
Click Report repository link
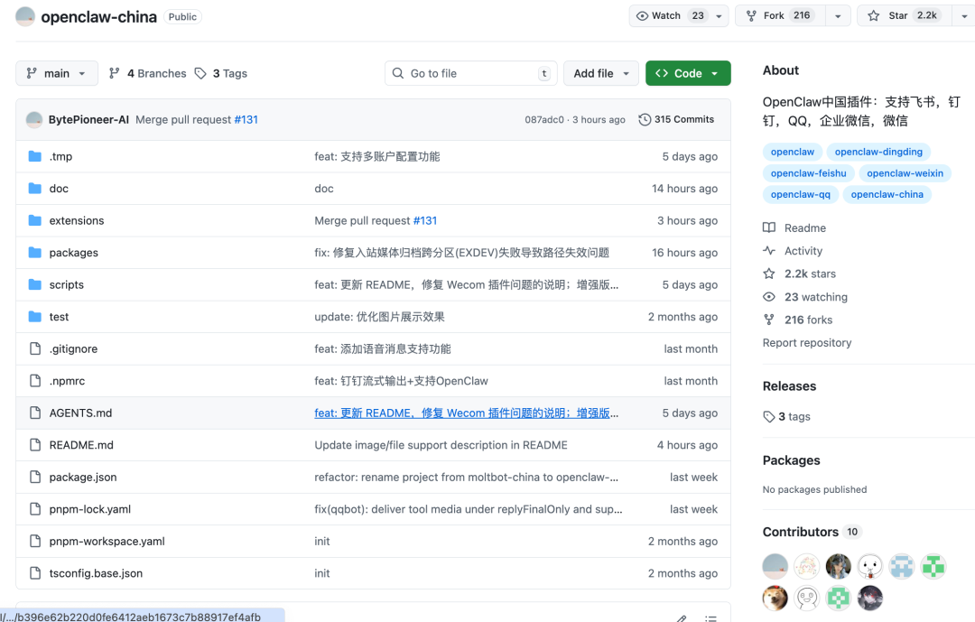click(x=806, y=343)
